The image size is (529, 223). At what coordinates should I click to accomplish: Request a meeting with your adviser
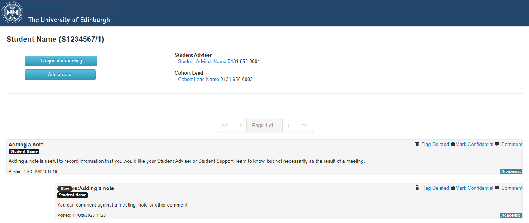[61, 61]
